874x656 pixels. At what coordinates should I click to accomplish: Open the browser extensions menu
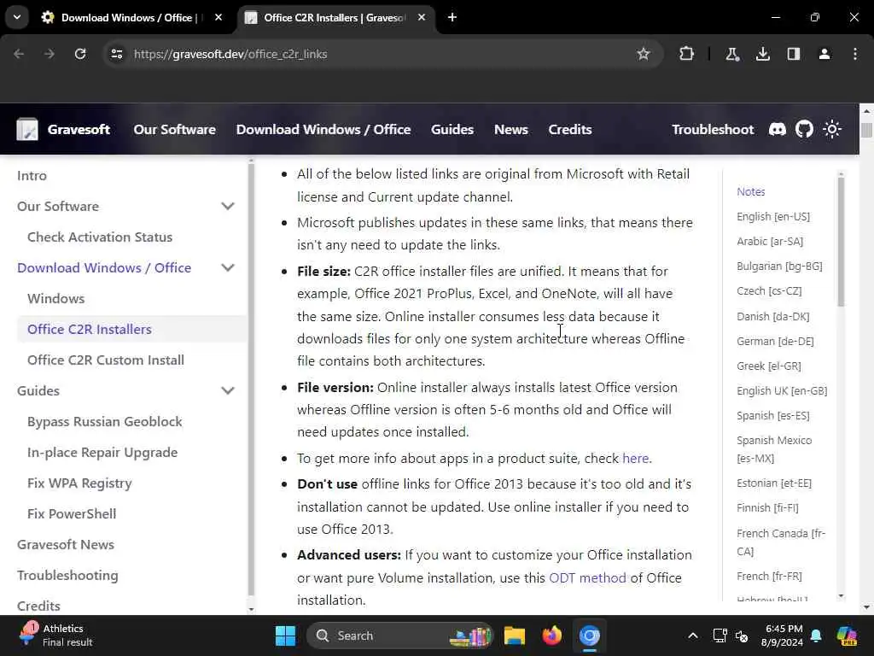point(687,54)
